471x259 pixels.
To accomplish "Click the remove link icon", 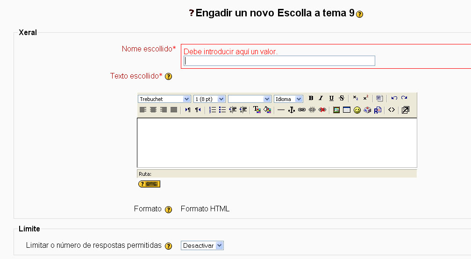I will (x=312, y=110).
